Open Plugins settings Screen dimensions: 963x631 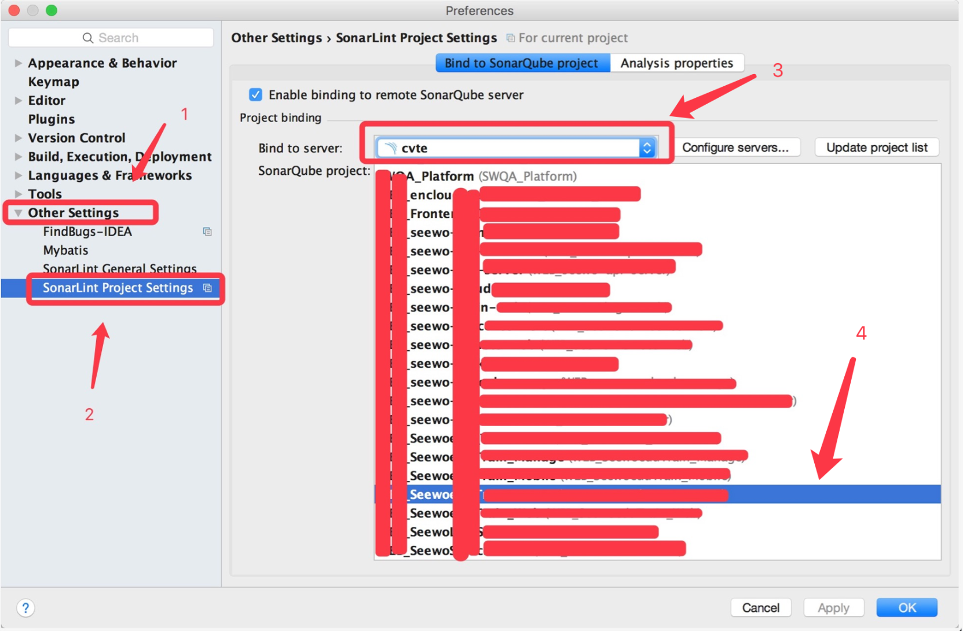[x=52, y=119]
